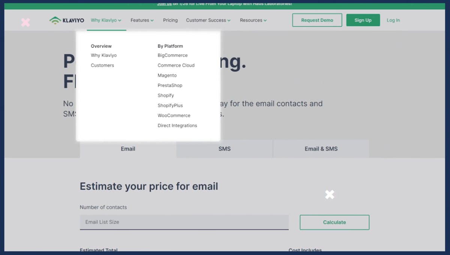The image size is (450, 255).
Task: Click the Klaviyo logo
Action: (x=67, y=20)
